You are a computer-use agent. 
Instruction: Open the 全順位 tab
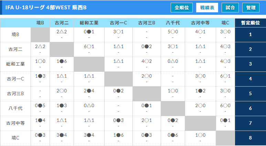[181, 8]
